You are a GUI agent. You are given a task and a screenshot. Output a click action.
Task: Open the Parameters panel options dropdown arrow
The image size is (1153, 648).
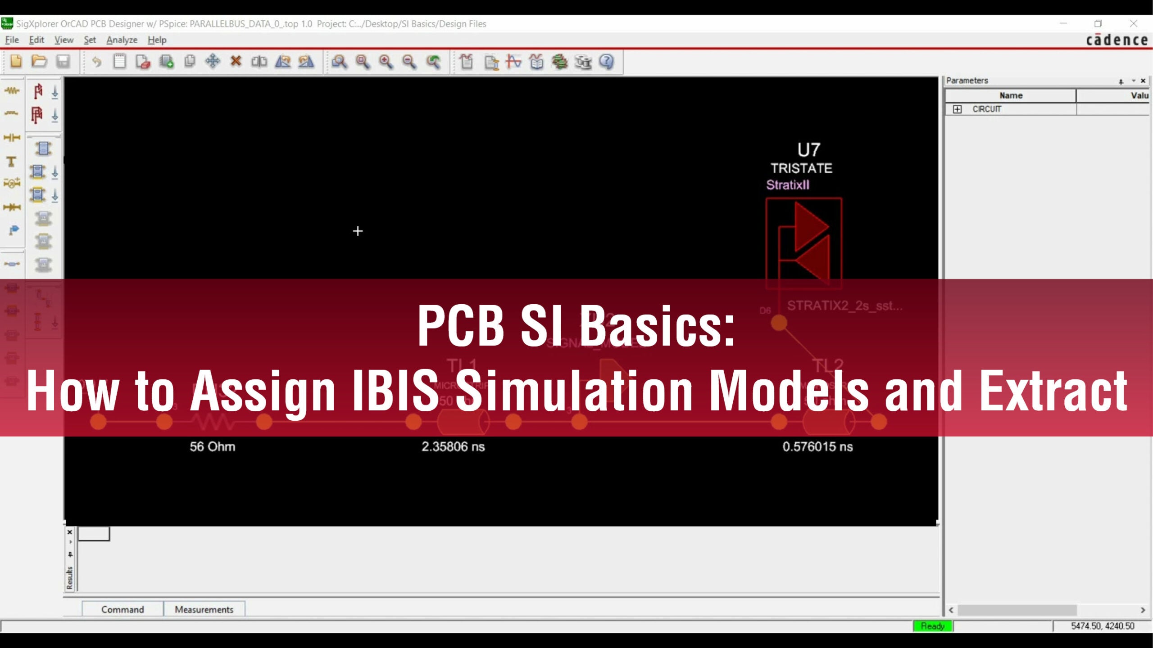pos(1133,81)
